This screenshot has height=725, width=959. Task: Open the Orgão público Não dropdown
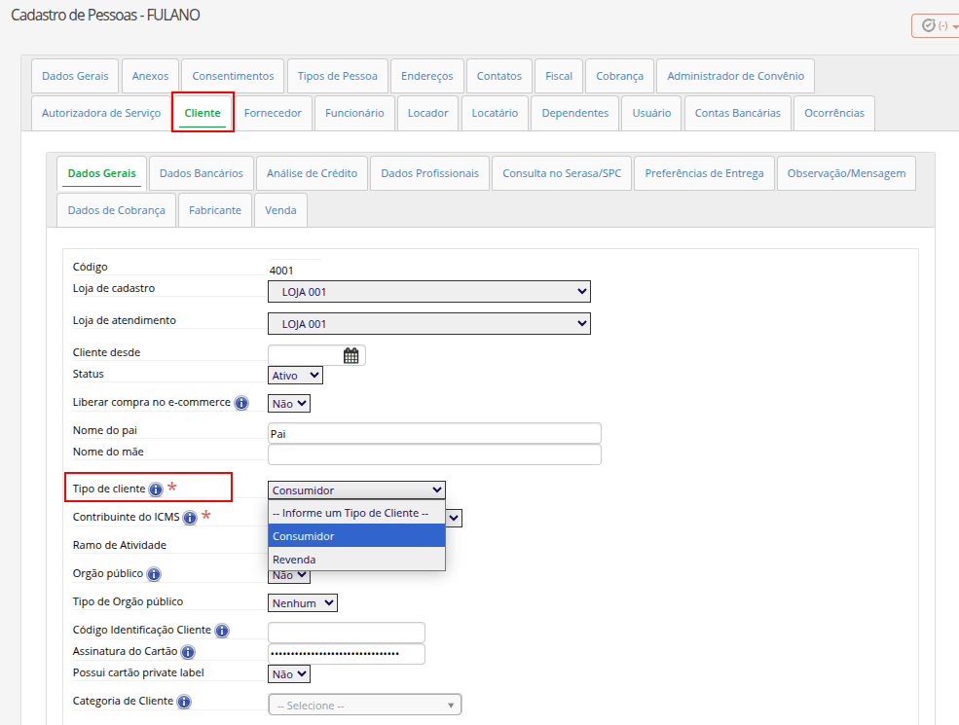point(289,576)
